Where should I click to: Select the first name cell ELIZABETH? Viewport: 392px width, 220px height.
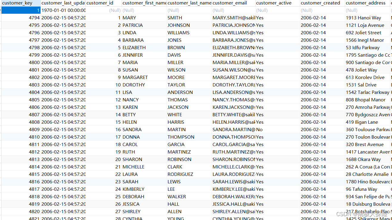point(144,47)
